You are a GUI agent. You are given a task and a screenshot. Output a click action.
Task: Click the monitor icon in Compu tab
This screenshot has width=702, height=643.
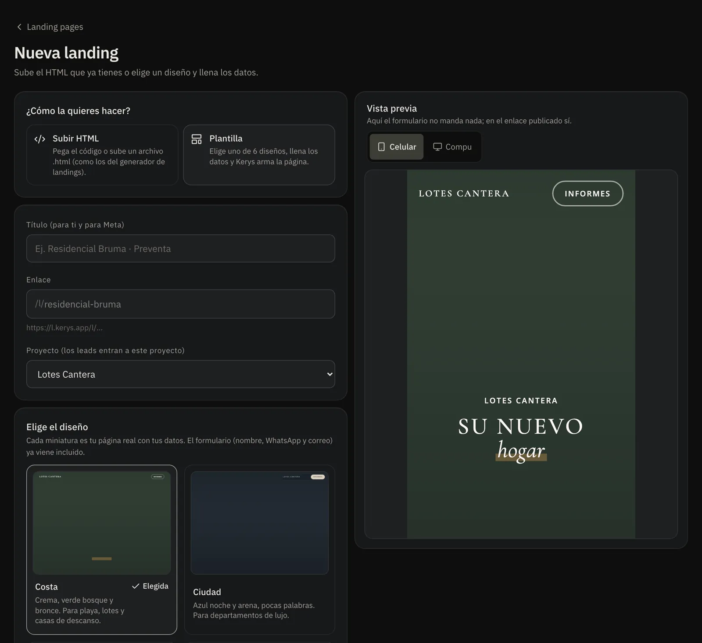pos(437,147)
